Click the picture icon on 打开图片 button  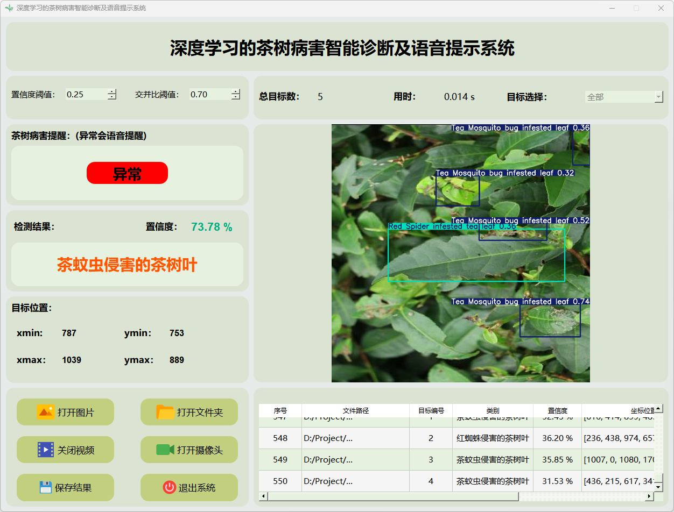[46, 412]
